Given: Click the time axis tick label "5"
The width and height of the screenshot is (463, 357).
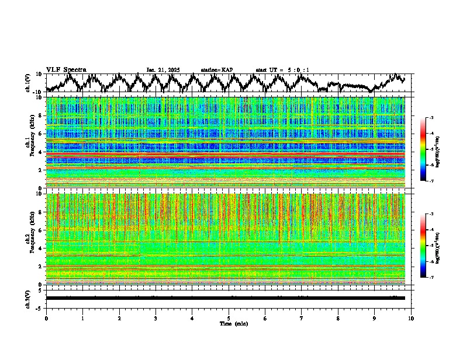Looking at the screenshot, I should 229,318.
